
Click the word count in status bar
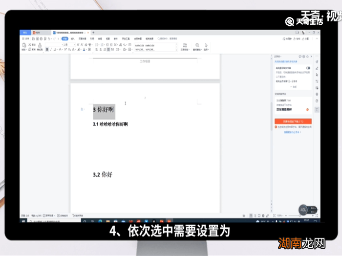click(36, 216)
